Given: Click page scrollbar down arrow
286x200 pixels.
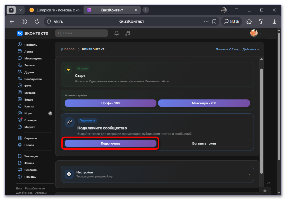Looking at the screenshot, I should tap(279, 192).
